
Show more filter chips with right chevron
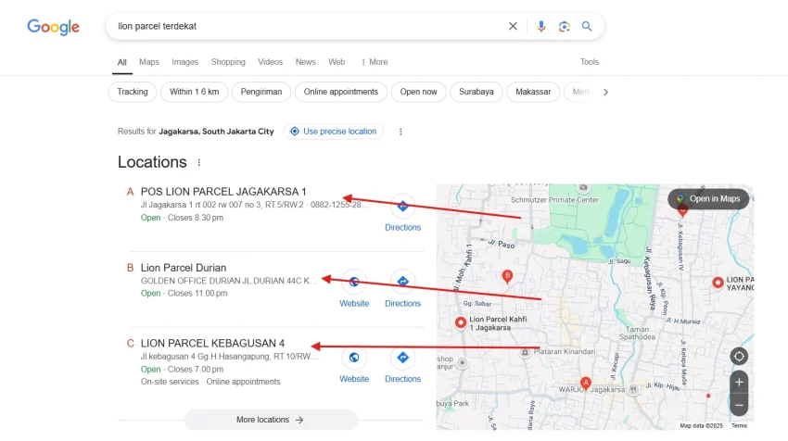pos(605,93)
